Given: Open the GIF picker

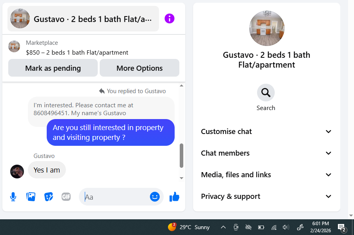Looking at the screenshot, I should pyautogui.click(x=66, y=197).
